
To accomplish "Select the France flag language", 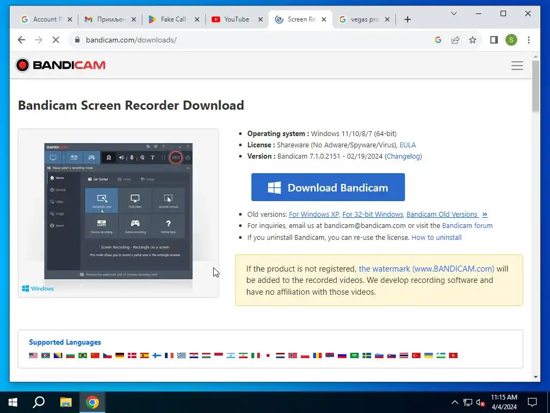I will point(169,355).
